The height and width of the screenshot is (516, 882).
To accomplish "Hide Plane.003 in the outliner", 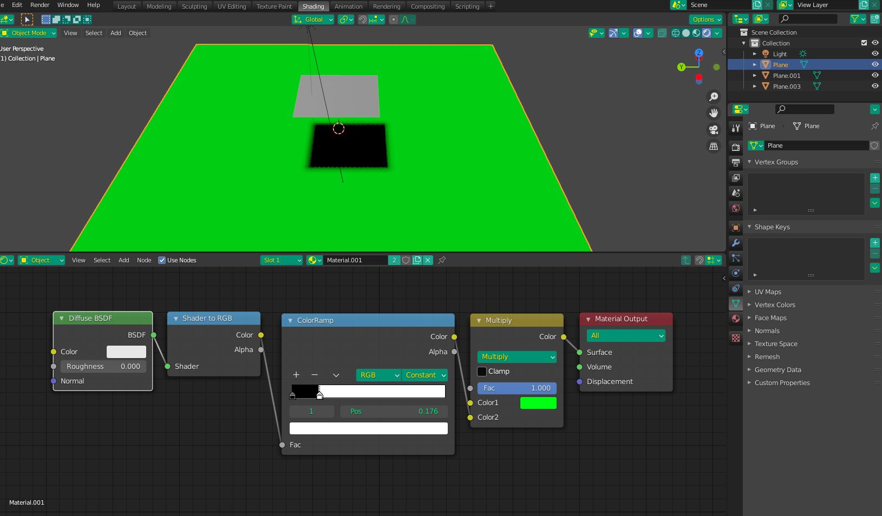I will pos(875,86).
